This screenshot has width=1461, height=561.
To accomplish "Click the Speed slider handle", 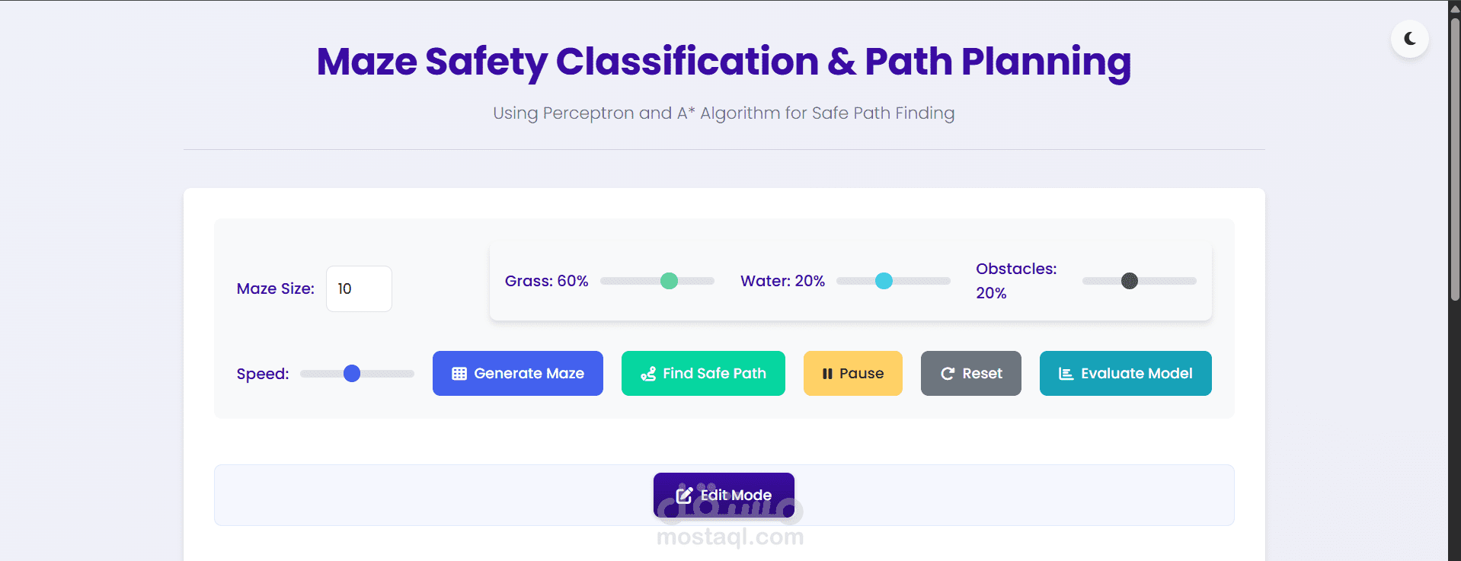I will [x=352, y=374].
